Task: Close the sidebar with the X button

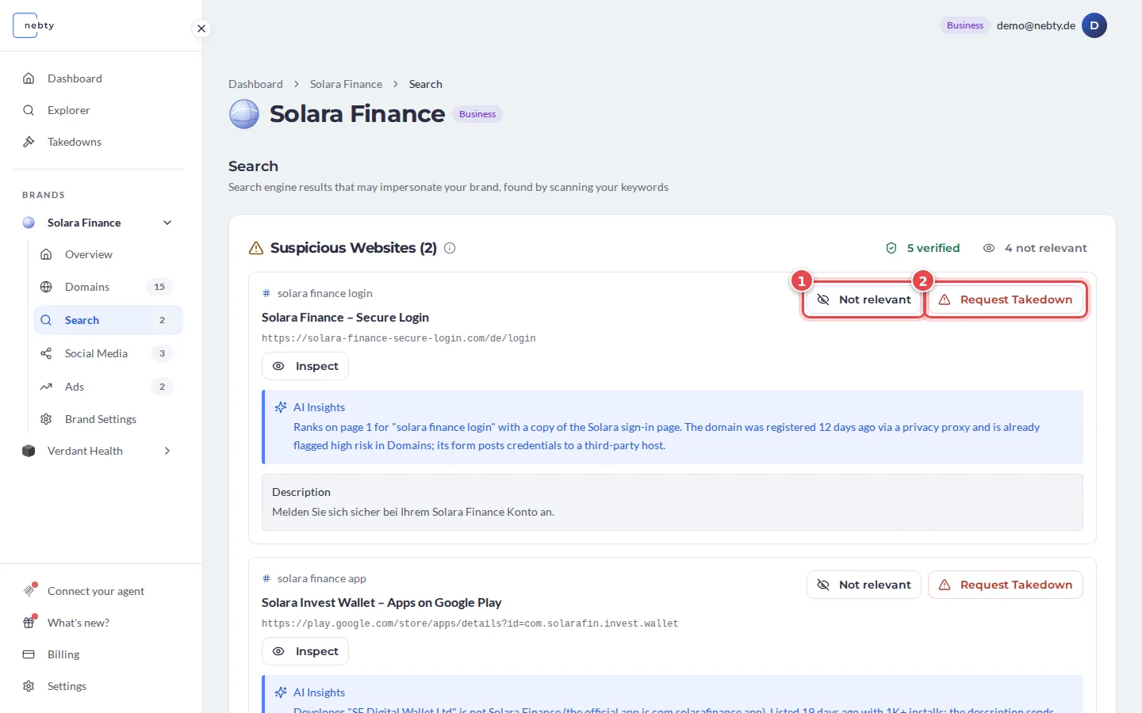Action: (201, 29)
